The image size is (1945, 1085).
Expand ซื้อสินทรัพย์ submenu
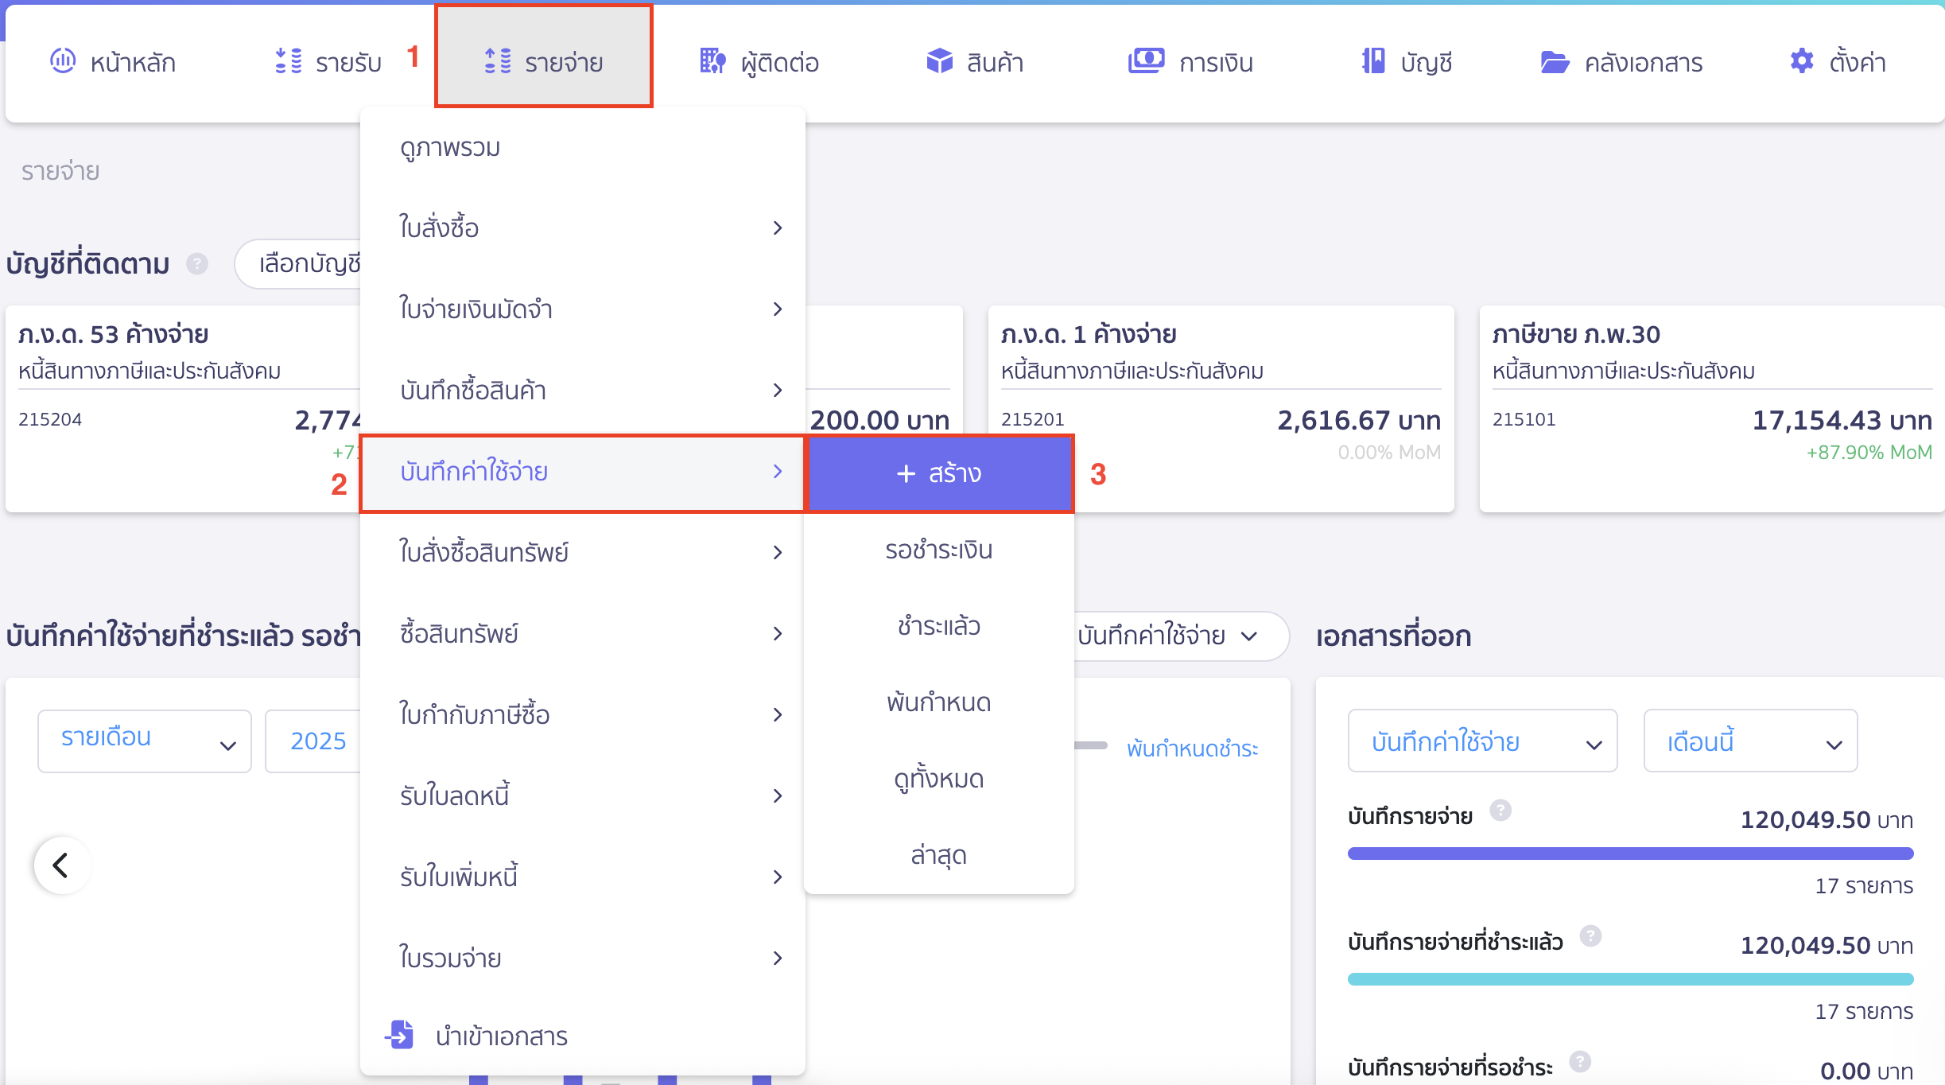pyautogui.click(x=583, y=634)
